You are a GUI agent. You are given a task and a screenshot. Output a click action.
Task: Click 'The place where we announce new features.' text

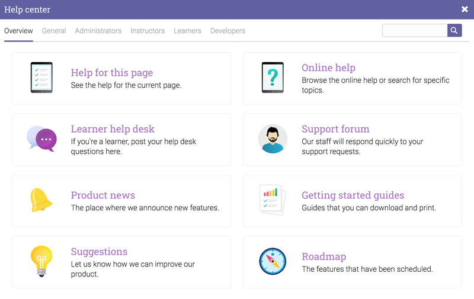point(145,208)
